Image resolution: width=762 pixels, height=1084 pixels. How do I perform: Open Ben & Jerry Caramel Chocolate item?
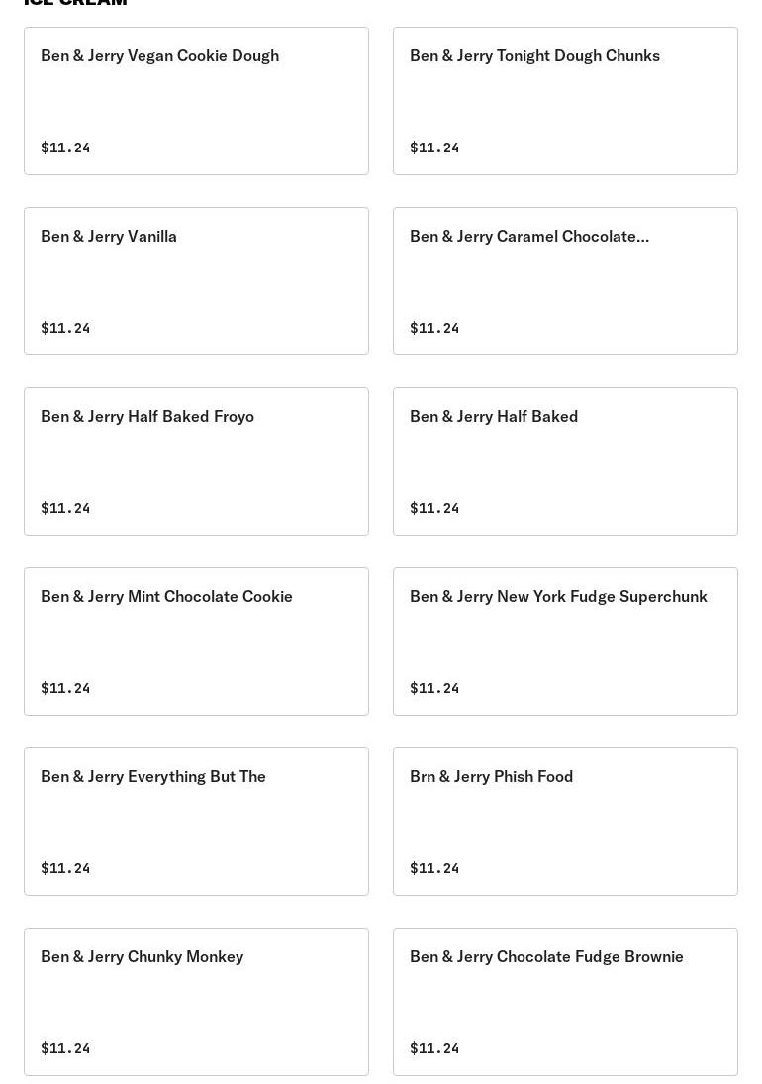pyautogui.click(x=565, y=281)
